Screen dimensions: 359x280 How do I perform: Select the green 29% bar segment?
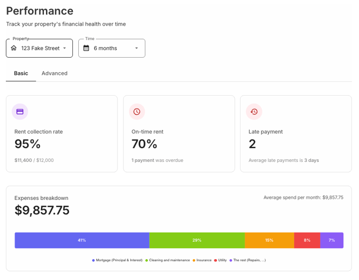tap(197, 240)
